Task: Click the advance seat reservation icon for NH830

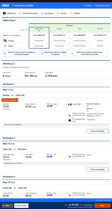Action: pos(70,115)
